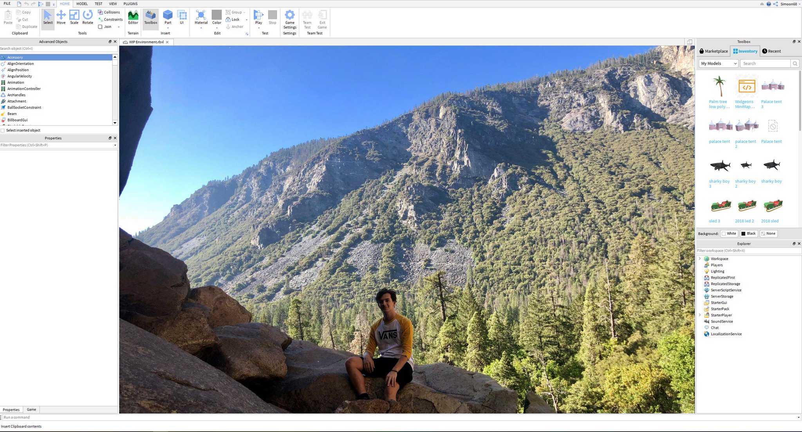Select the Rotate tool
The image size is (802, 432).
(x=88, y=17)
